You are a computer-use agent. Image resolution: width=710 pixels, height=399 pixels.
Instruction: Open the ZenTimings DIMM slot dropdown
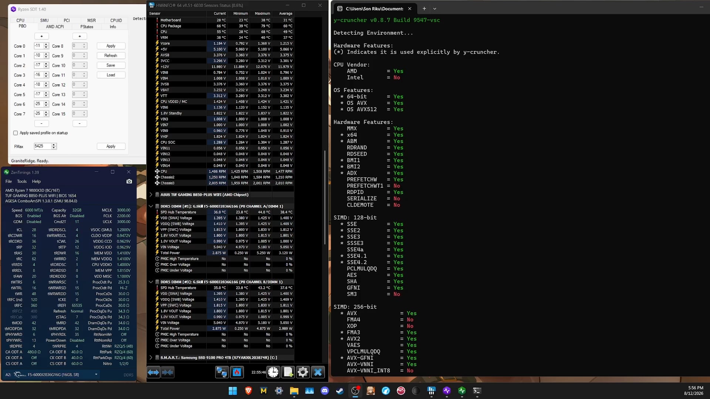click(96, 375)
